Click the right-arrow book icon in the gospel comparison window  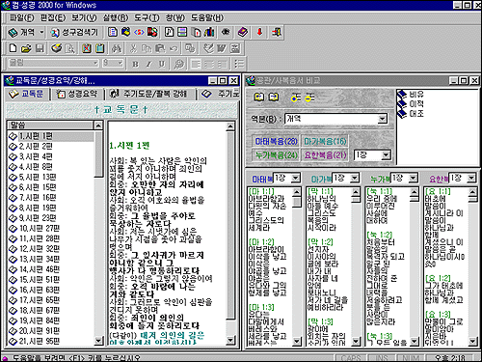[x=274, y=97]
